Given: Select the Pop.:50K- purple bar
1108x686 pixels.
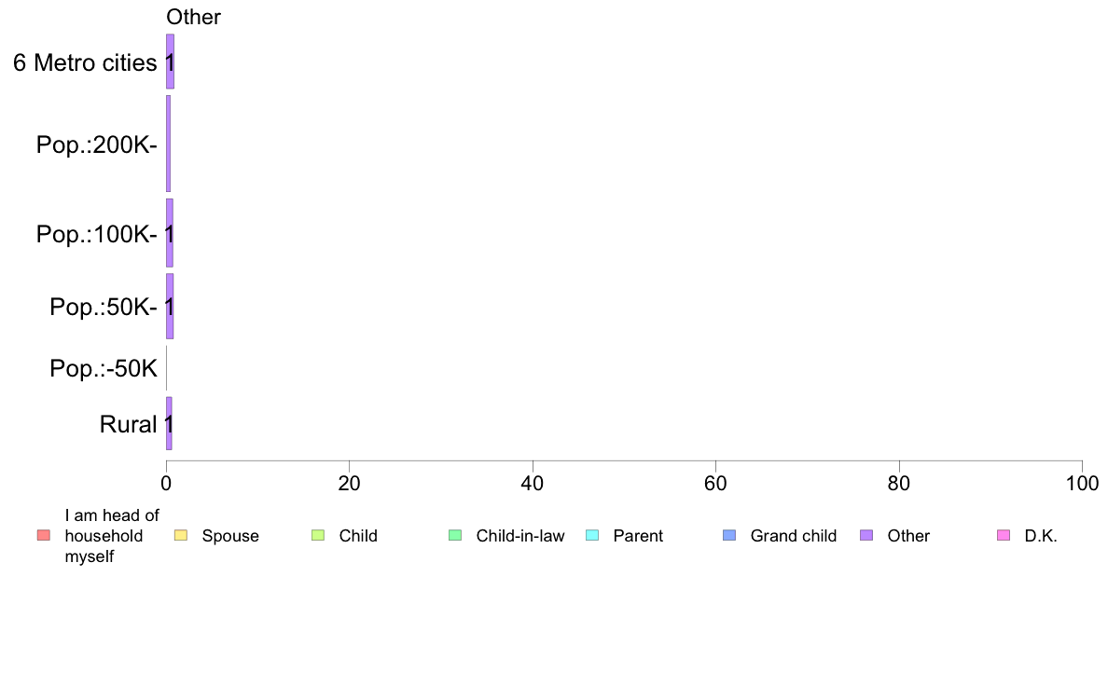Looking at the screenshot, I should click(x=170, y=306).
